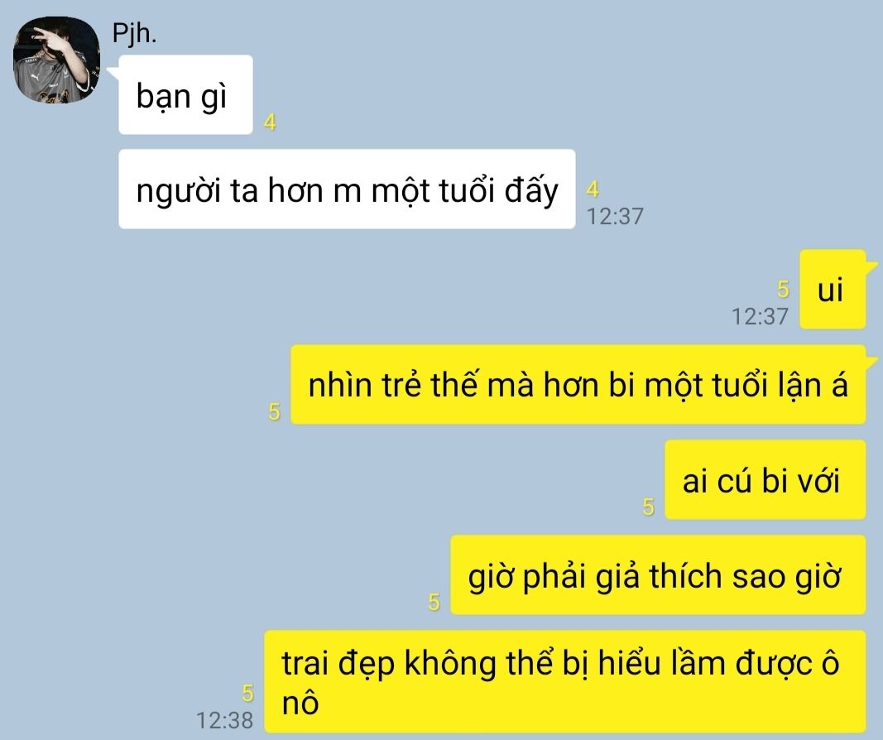This screenshot has height=740, width=883.
Task: Tap unread count 5 beside 'giờ phải giả thích'
Action: tap(434, 602)
